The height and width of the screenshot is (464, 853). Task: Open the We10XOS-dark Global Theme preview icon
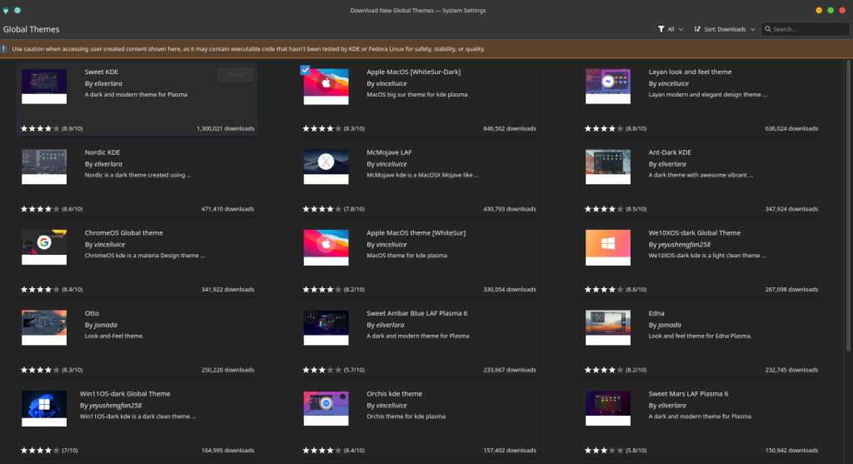pyautogui.click(x=607, y=247)
